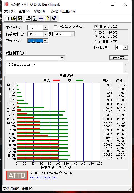
Task: Click the window resize grip
Action: coord(130,189)
